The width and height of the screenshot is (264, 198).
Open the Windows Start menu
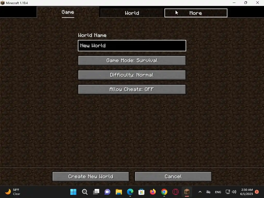(x=73, y=192)
